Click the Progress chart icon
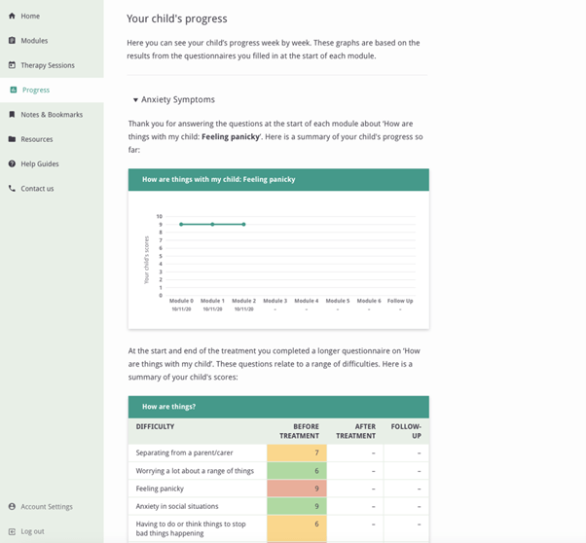 [13, 90]
